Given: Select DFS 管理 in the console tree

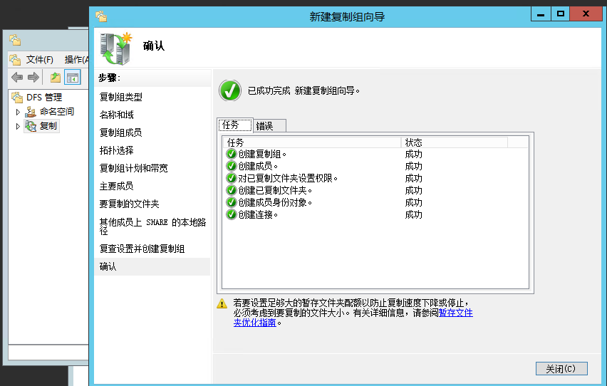Looking at the screenshot, I should click(44, 97).
